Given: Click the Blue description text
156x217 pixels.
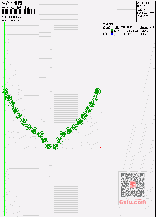Looking at the screenshot, I should 129,34.
